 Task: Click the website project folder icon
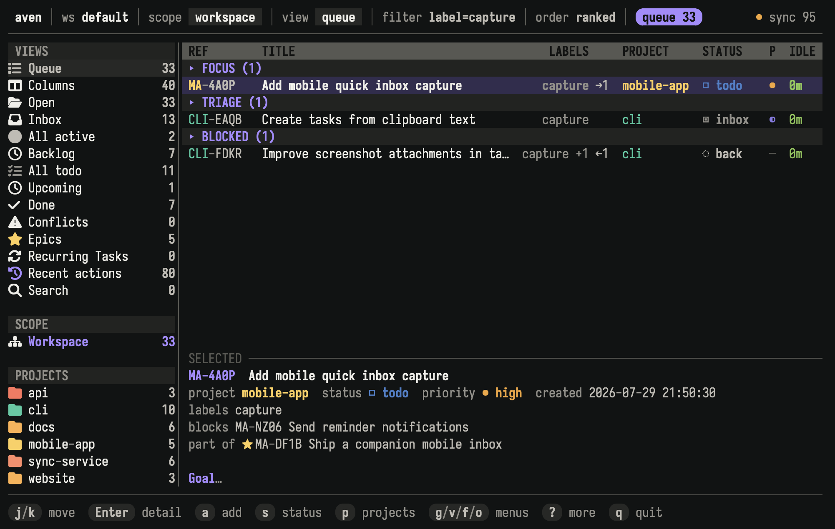[x=15, y=478]
